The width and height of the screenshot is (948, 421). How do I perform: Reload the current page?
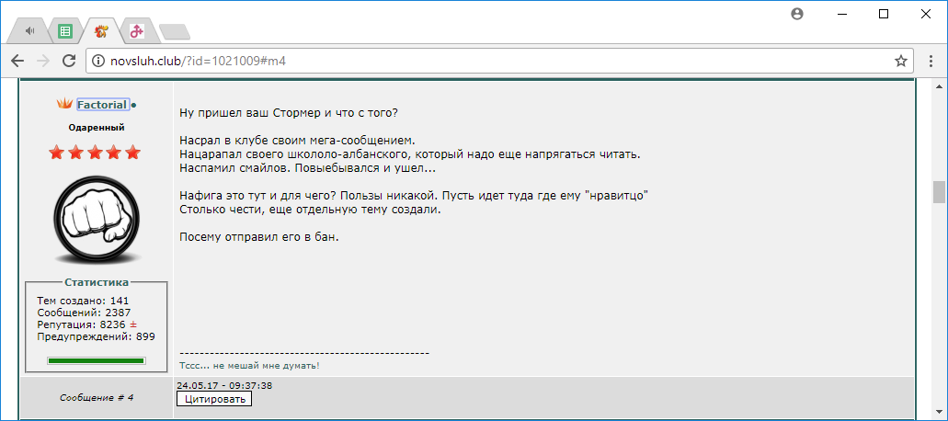pos(68,61)
